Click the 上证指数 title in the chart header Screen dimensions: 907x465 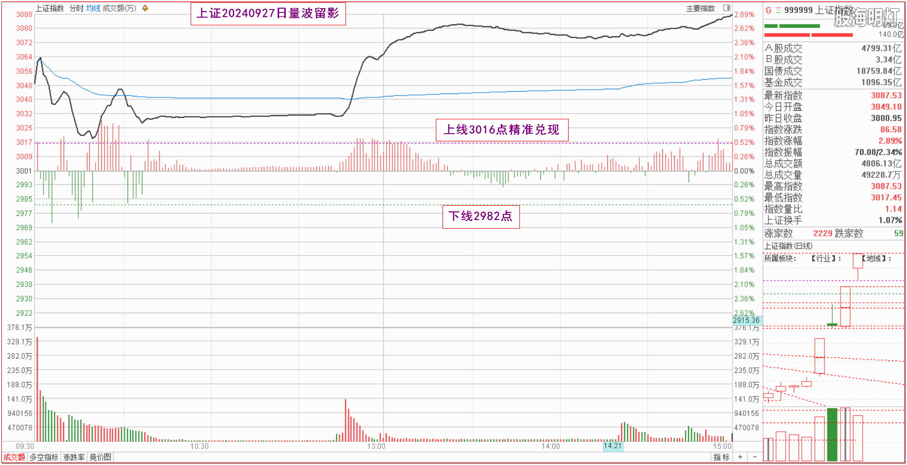point(50,8)
